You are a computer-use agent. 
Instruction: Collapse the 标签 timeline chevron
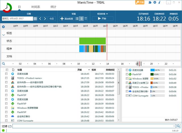click(4, 35)
